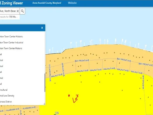Click the legend panel vertical scrollbar thumb
The image size is (153, 115).
[x=45, y=83]
